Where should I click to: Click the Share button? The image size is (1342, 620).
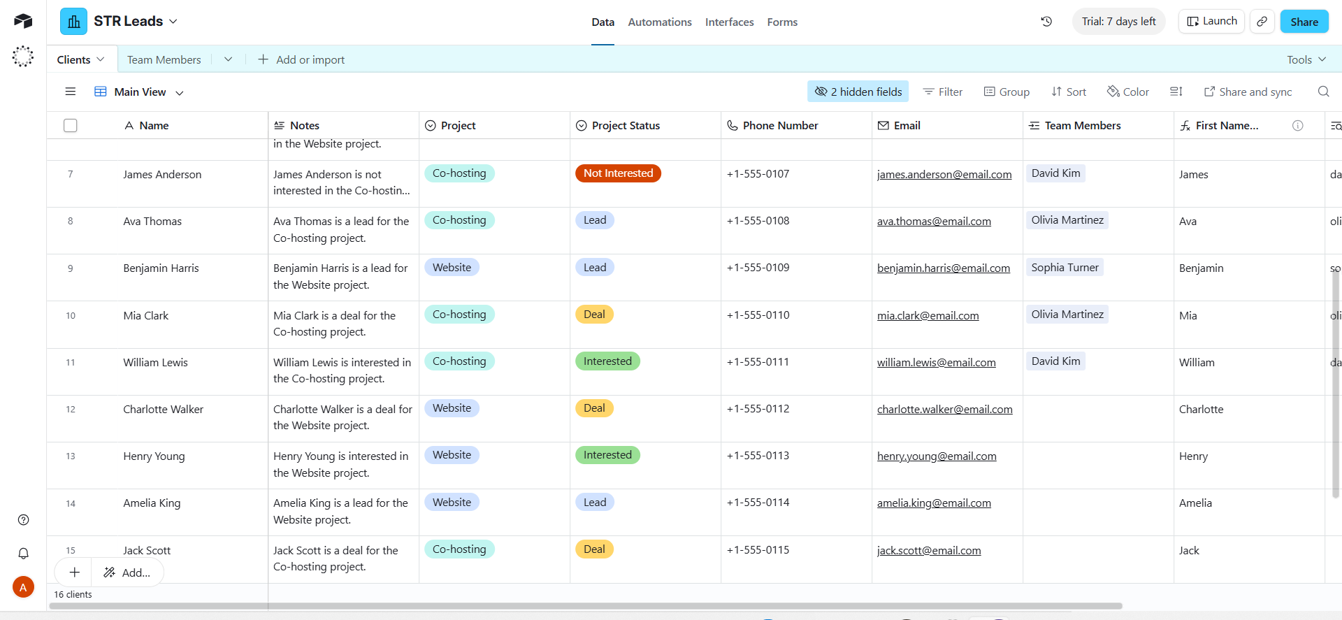(x=1304, y=22)
